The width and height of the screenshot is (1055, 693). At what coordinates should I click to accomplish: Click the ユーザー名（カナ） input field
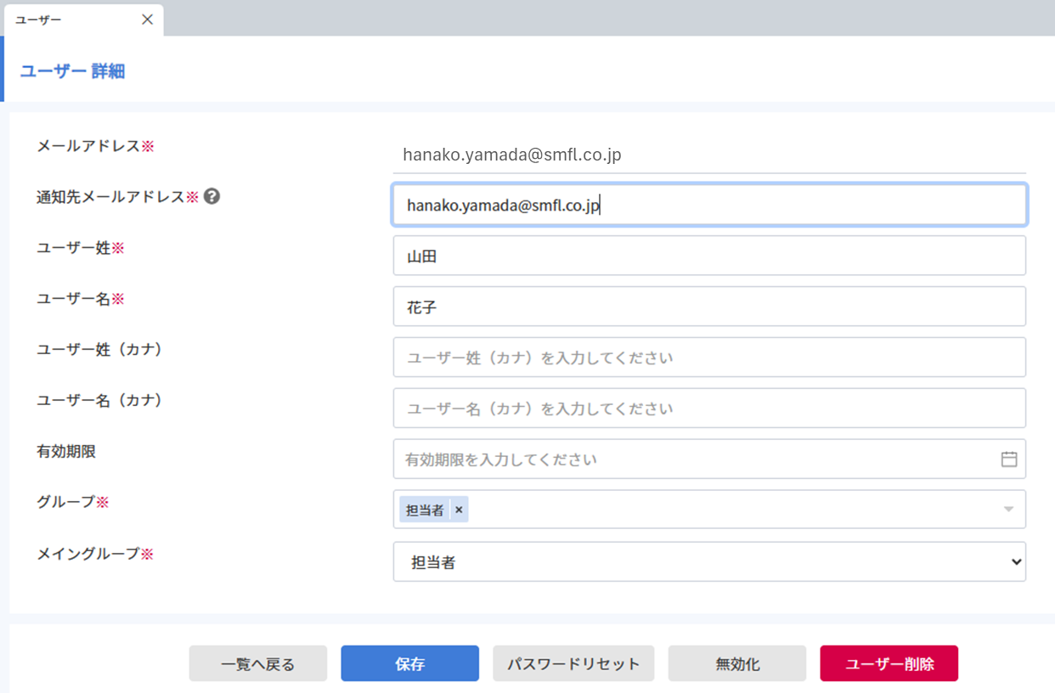709,408
